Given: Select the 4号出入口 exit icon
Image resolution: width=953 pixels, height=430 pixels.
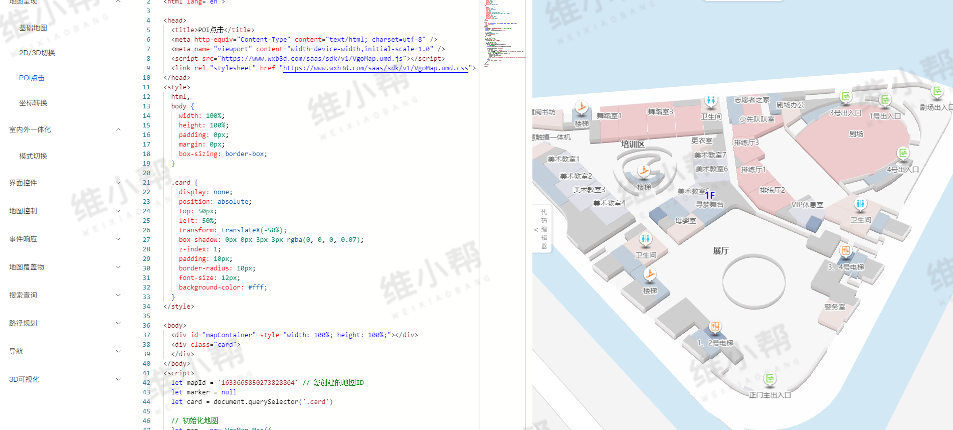Looking at the screenshot, I should pyautogui.click(x=903, y=153).
